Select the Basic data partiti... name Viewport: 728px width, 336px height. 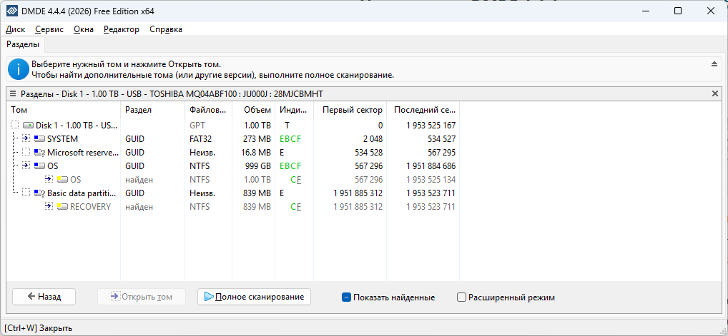point(82,193)
